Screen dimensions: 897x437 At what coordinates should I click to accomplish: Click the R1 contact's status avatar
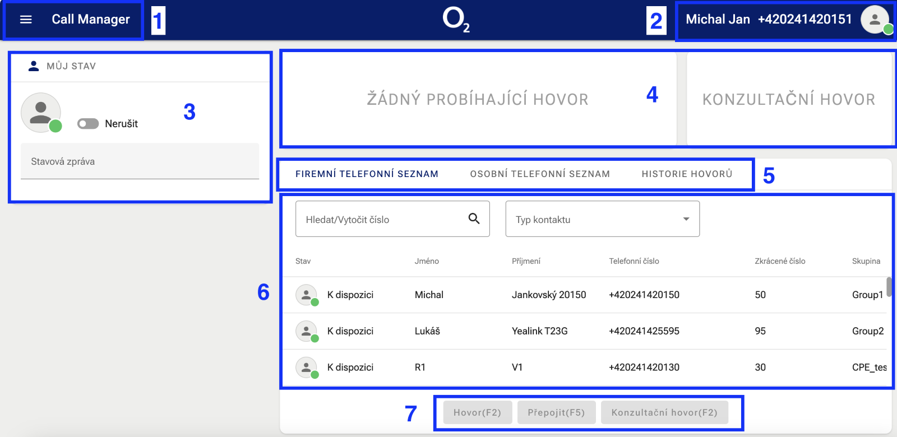[x=306, y=368]
